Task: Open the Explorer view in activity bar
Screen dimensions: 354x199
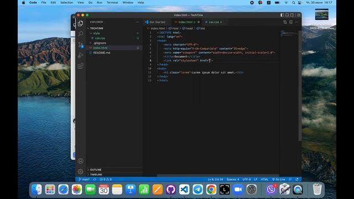Action: pyautogui.click(x=80, y=23)
